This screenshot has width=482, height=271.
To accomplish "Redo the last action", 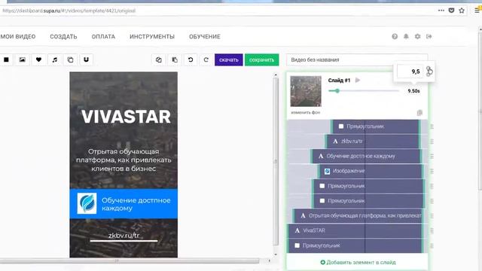I will pyautogui.click(x=206, y=59).
